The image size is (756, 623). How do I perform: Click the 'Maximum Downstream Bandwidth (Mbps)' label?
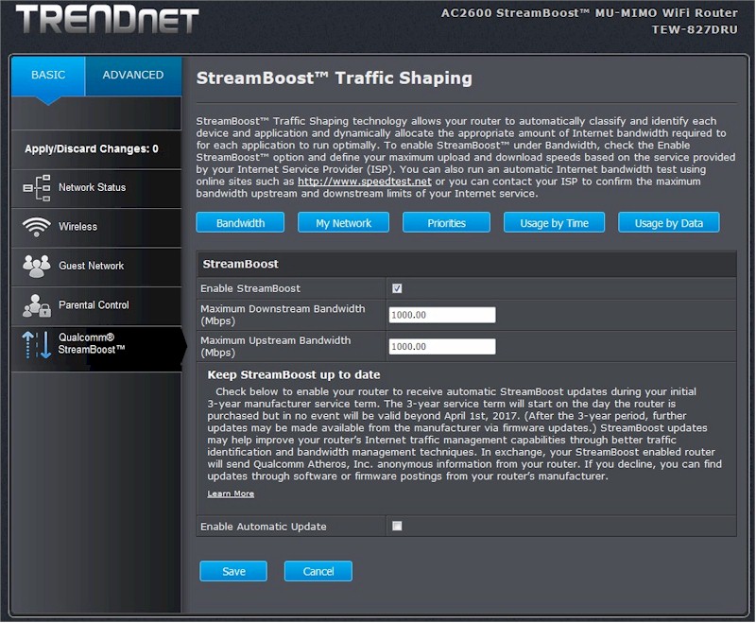(283, 315)
